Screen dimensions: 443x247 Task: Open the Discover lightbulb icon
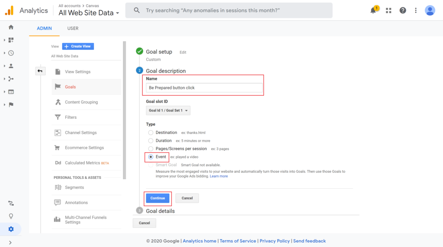(x=11, y=216)
